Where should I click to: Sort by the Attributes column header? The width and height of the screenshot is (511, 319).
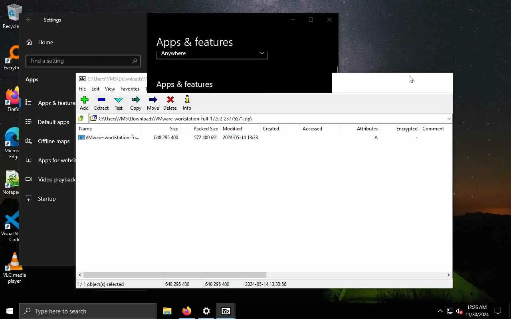[x=360, y=129]
